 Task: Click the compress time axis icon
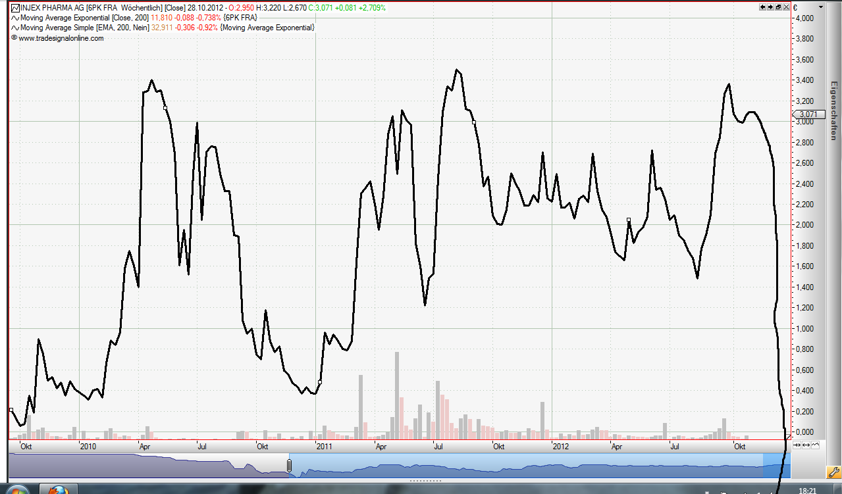point(797,445)
